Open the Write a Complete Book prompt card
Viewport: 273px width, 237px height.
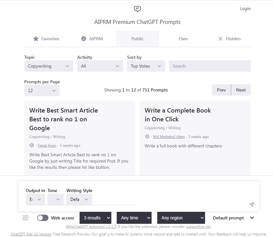pyautogui.click(x=195, y=138)
